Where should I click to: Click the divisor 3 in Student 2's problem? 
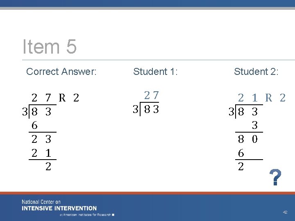tap(231, 112)
